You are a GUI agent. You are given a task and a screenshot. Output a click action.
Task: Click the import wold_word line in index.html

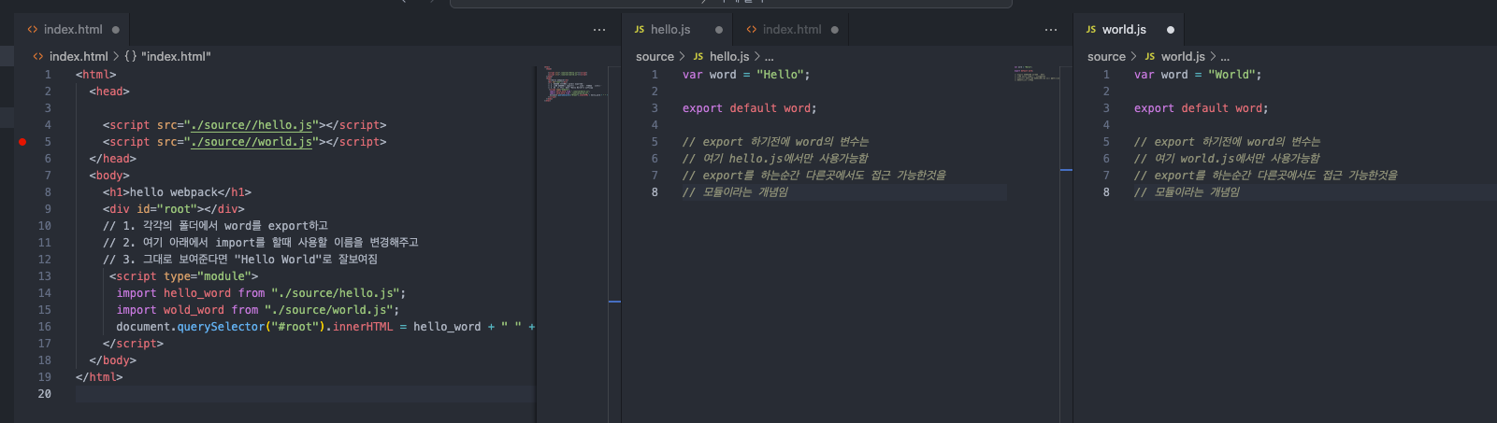point(258,310)
